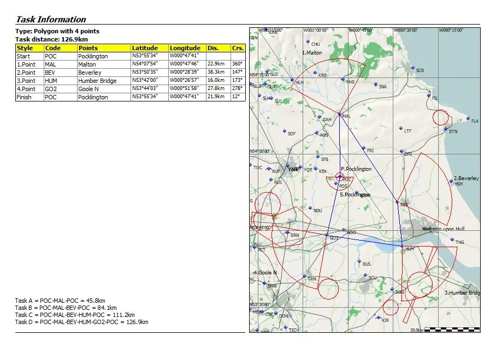Click the '1.Malton' map label
Screen dimensions: 490x341
click(312, 53)
